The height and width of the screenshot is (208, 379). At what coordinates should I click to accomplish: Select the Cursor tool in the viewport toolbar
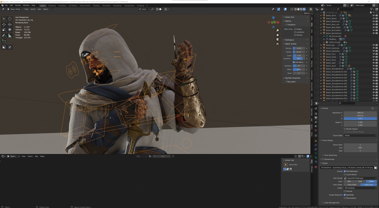(x=10, y=19)
